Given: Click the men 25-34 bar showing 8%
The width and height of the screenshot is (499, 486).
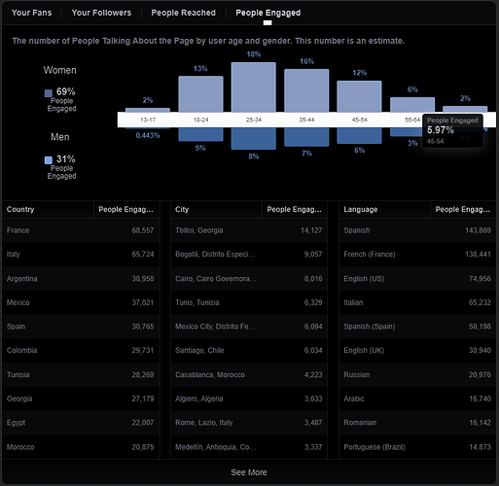Looking at the screenshot, I should (x=254, y=138).
